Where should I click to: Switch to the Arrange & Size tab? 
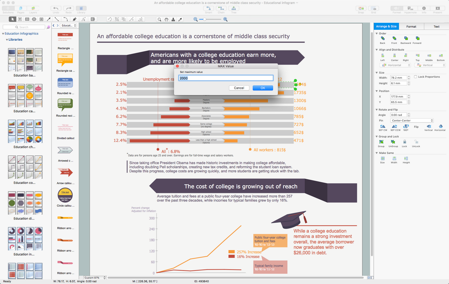pyautogui.click(x=386, y=26)
